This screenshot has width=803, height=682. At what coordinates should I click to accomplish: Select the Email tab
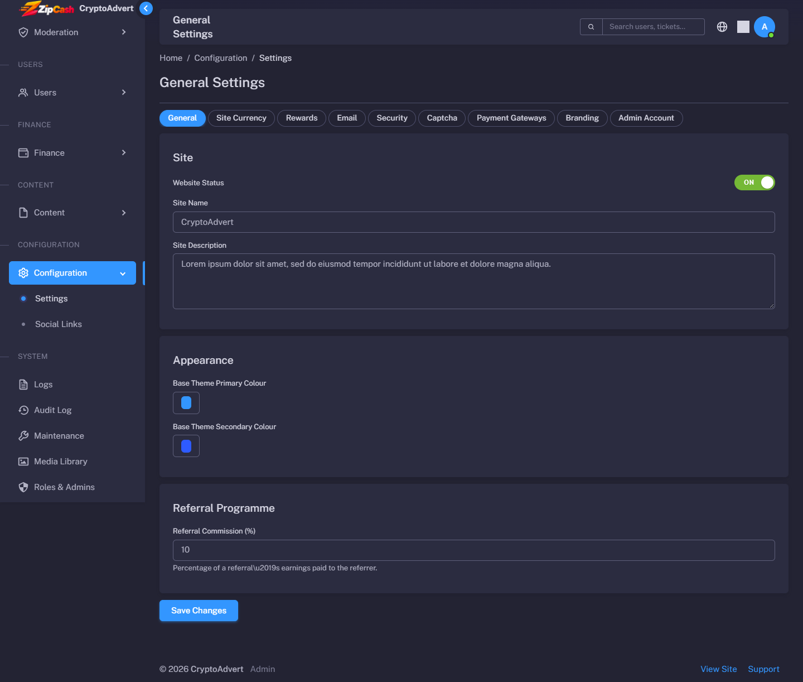pyautogui.click(x=347, y=118)
